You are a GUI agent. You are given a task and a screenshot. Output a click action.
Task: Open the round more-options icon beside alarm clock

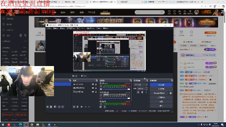point(192,32)
